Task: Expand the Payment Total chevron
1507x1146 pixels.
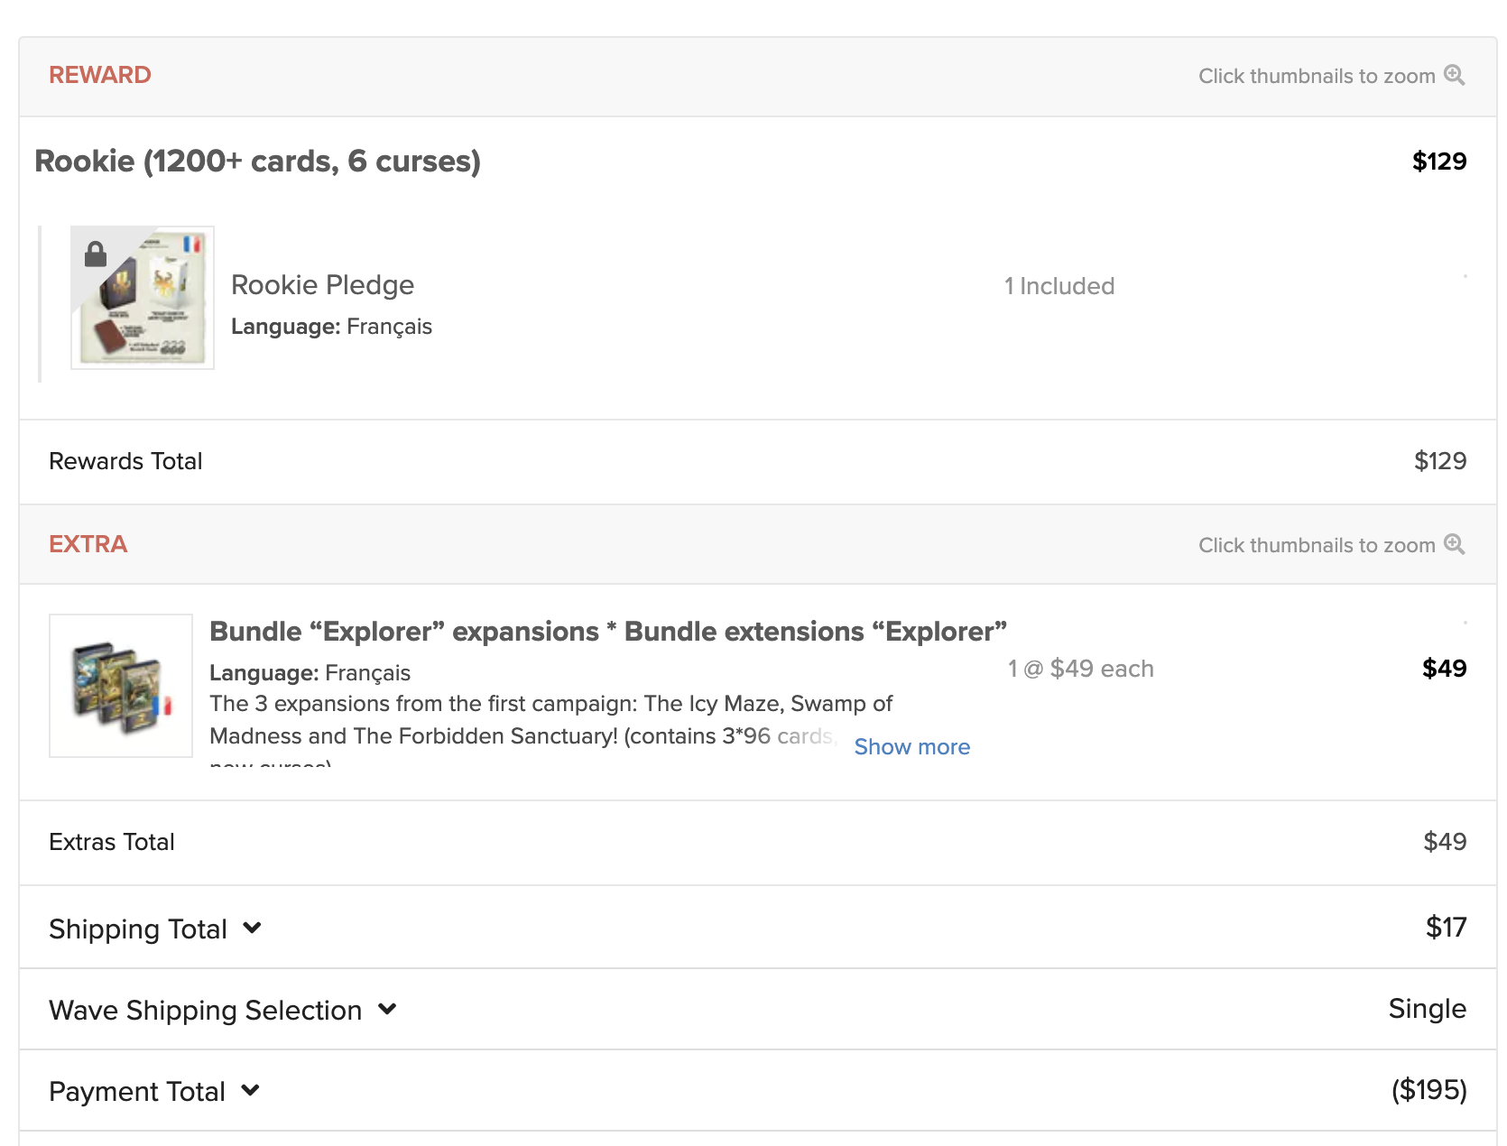Action: (x=251, y=1090)
